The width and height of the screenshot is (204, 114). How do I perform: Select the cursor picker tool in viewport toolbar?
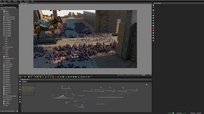coord(79,77)
